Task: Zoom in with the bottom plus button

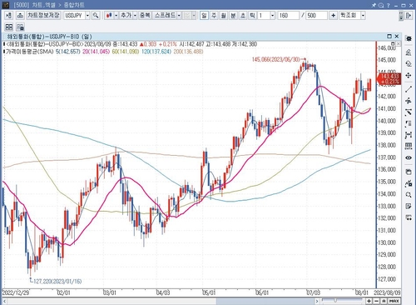Action: click(x=369, y=301)
